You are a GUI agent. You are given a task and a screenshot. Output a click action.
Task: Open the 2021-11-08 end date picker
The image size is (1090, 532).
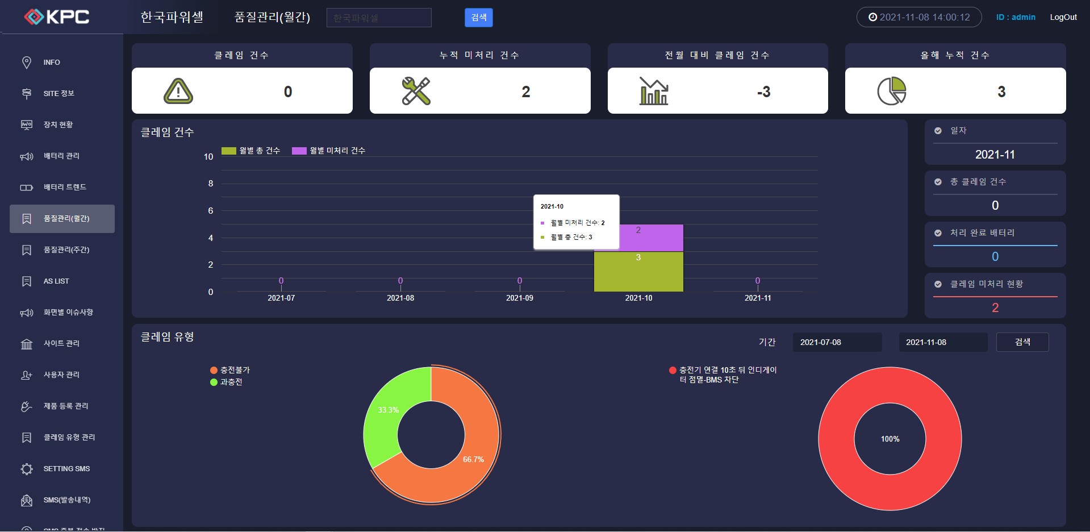point(942,342)
